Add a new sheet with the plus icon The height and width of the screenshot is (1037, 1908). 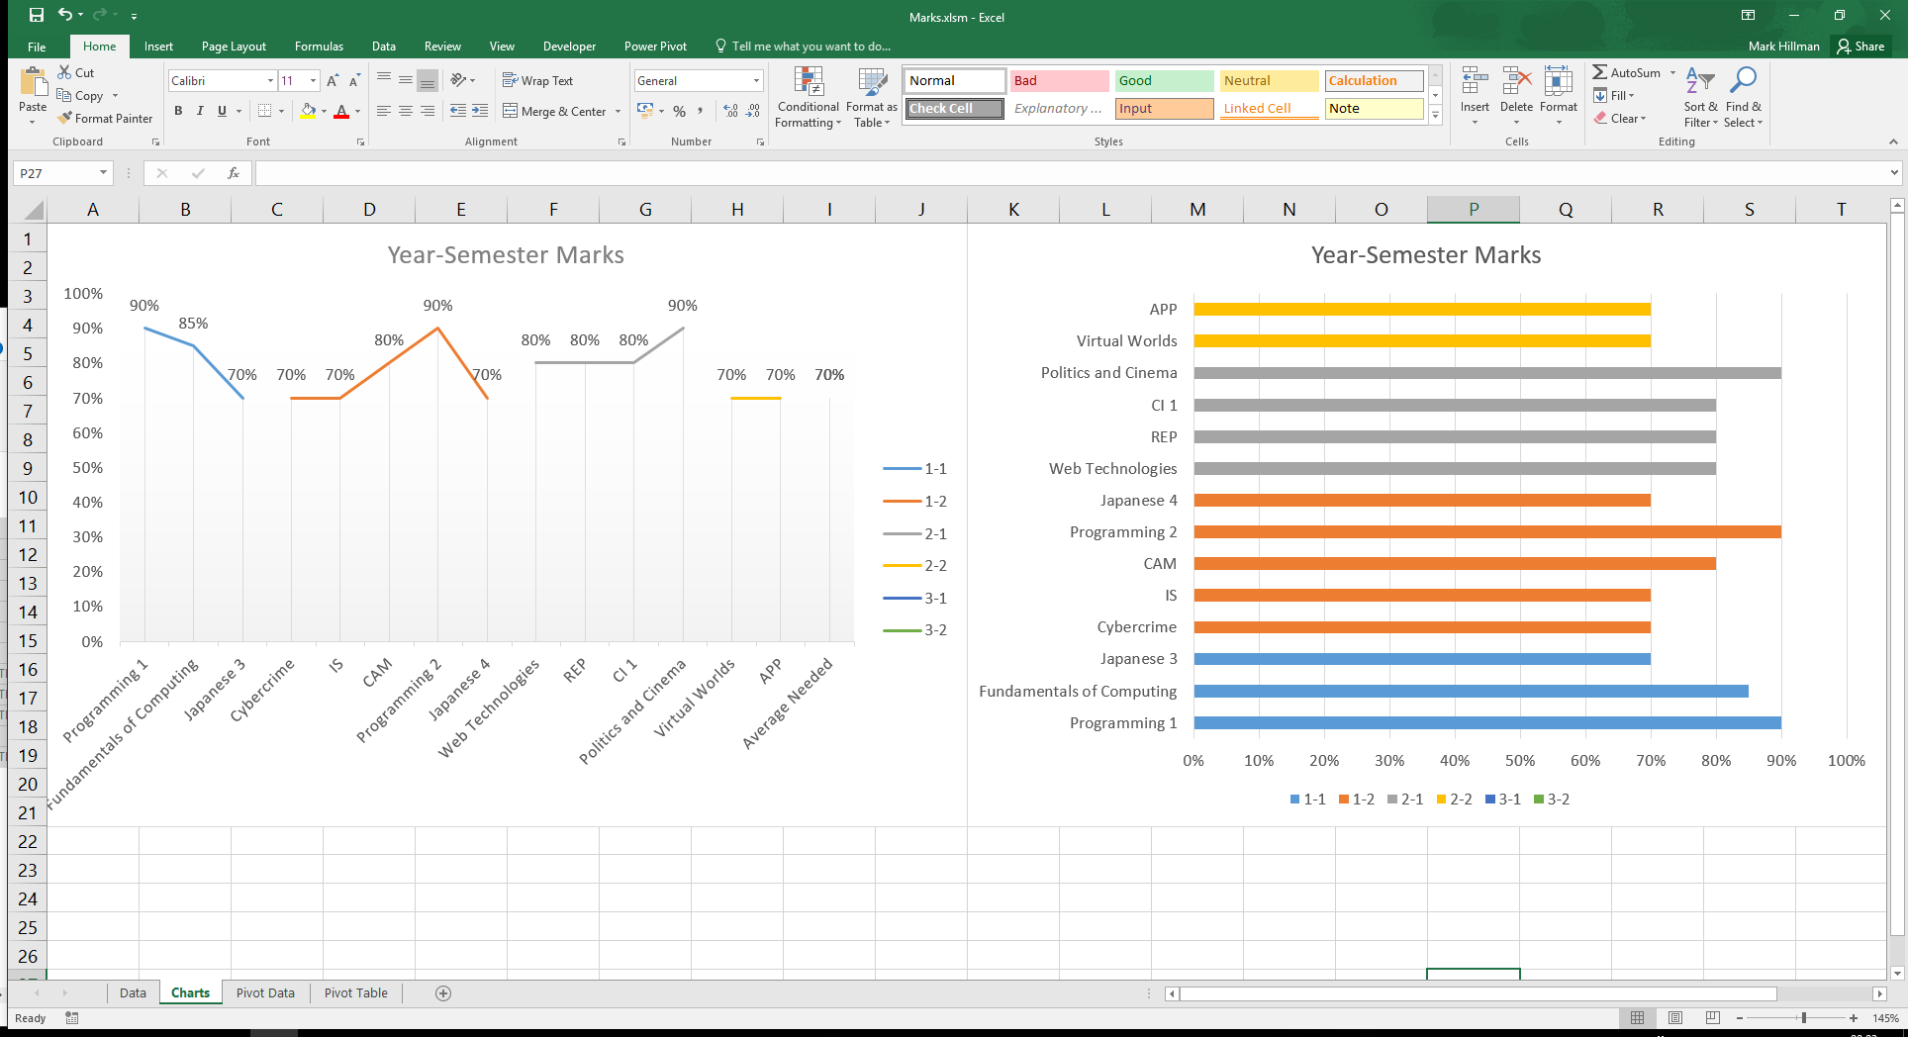coord(443,993)
